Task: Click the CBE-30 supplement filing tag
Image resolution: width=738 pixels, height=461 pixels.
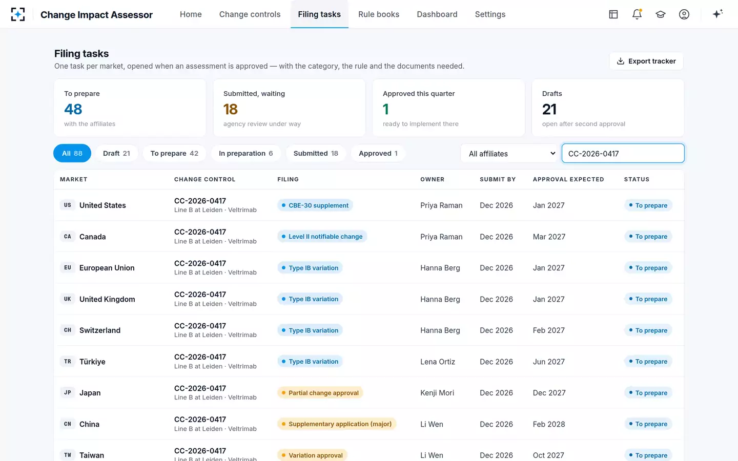Action: tap(315, 205)
